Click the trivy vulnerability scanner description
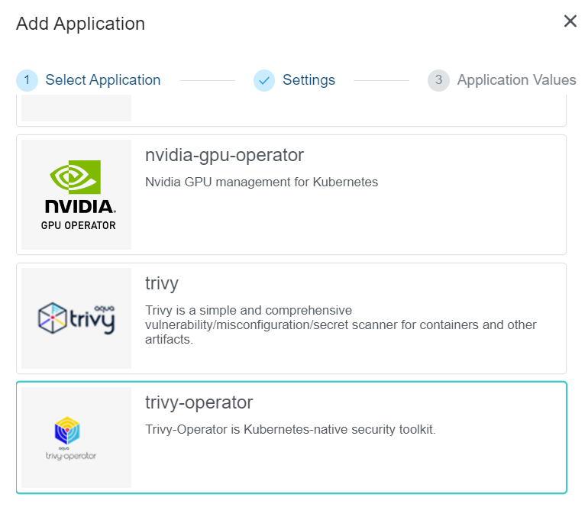Image resolution: width=588 pixels, height=507 pixels. (341, 325)
